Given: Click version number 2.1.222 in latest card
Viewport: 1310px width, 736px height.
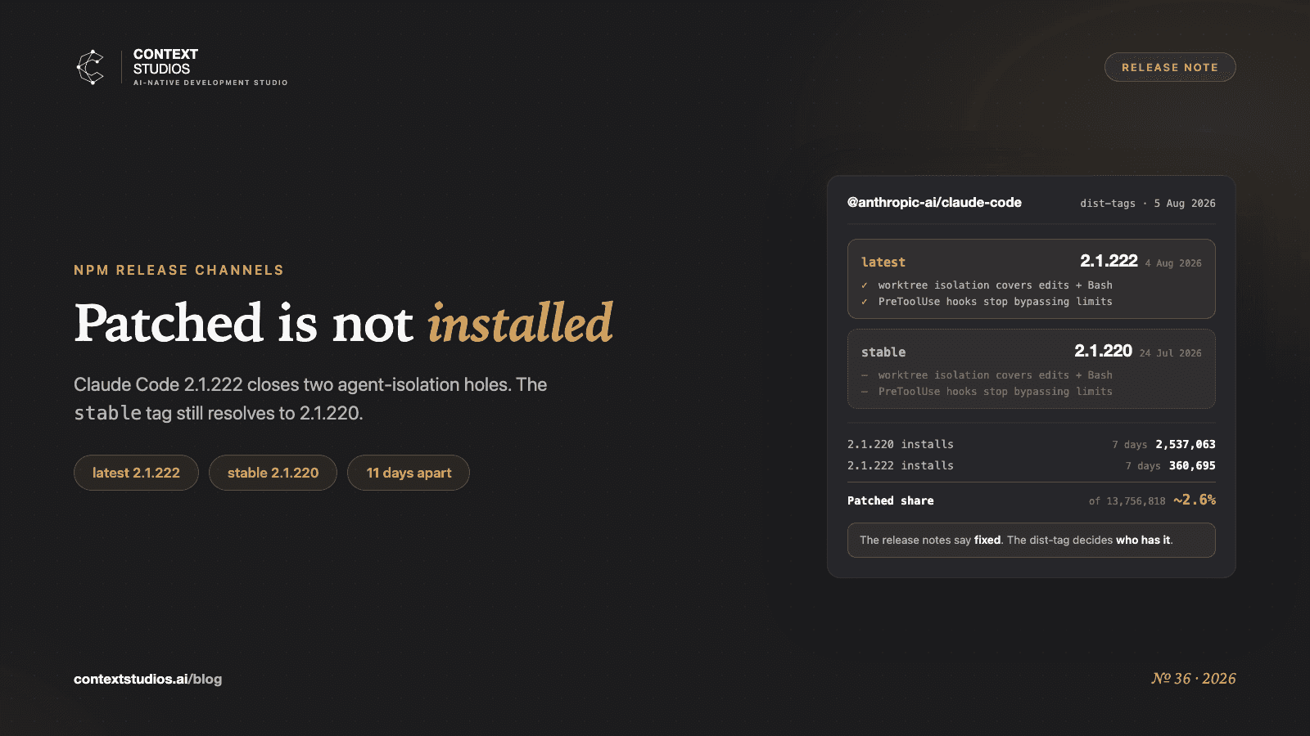Looking at the screenshot, I should tap(1109, 261).
